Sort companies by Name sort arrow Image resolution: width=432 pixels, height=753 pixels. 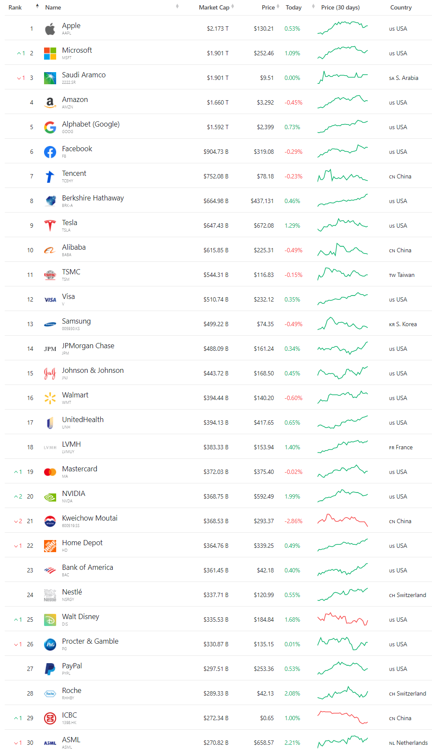coord(177,6)
